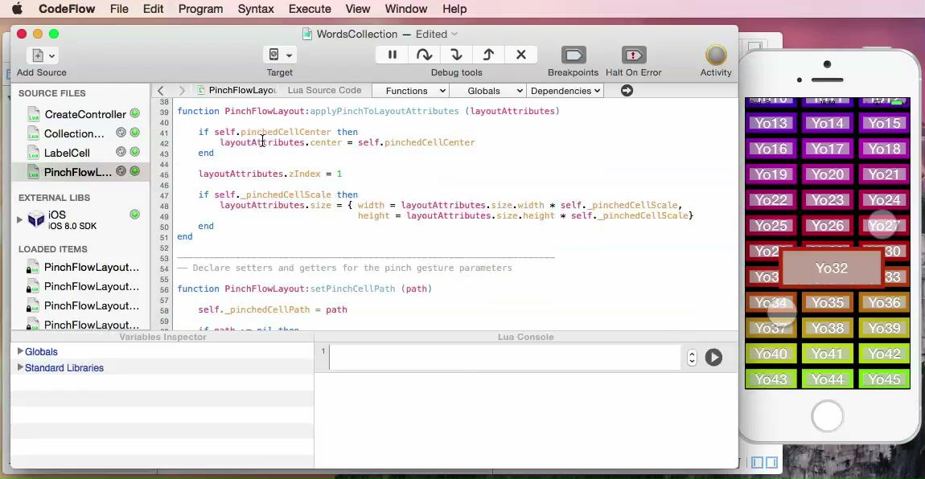Open the Functions dropdown
This screenshot has width=925, height=479.
click(410, 91)
